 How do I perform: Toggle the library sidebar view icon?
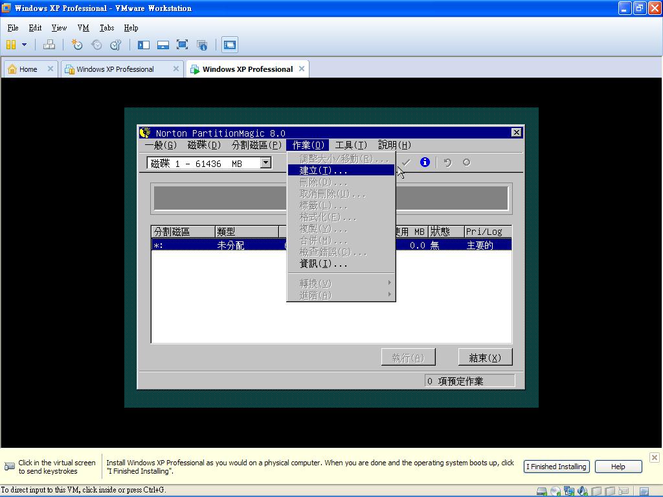144,45
